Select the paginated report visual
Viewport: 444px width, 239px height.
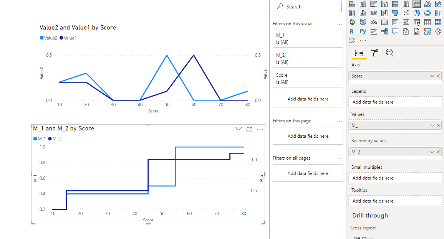point(416,31)
